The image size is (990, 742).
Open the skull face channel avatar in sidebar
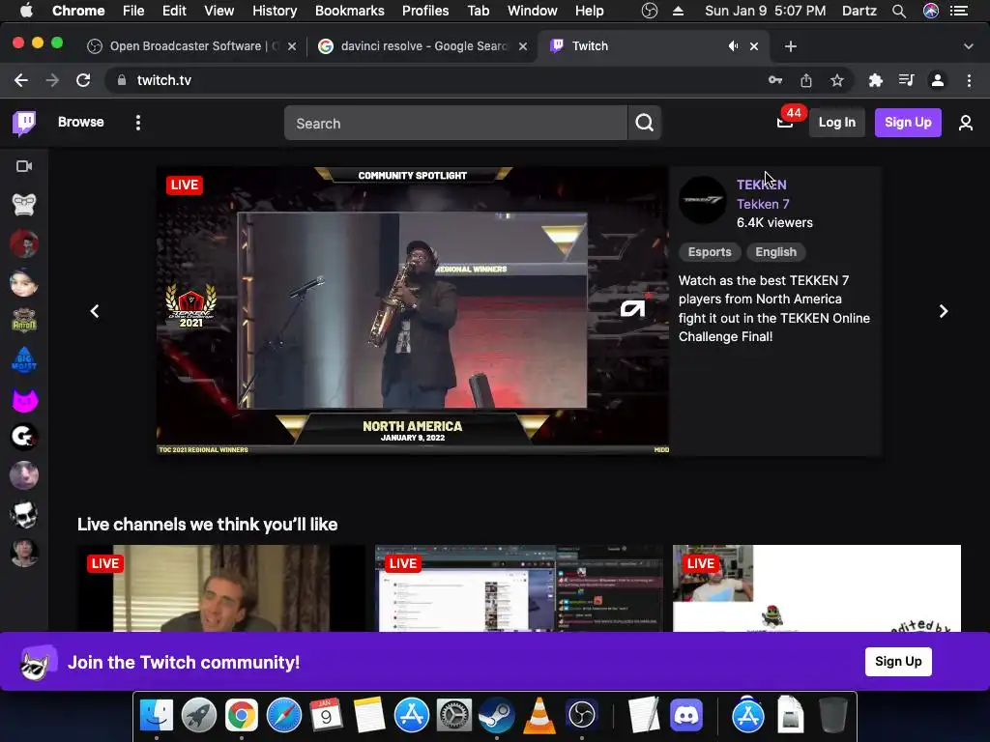(x=24, y=515)
